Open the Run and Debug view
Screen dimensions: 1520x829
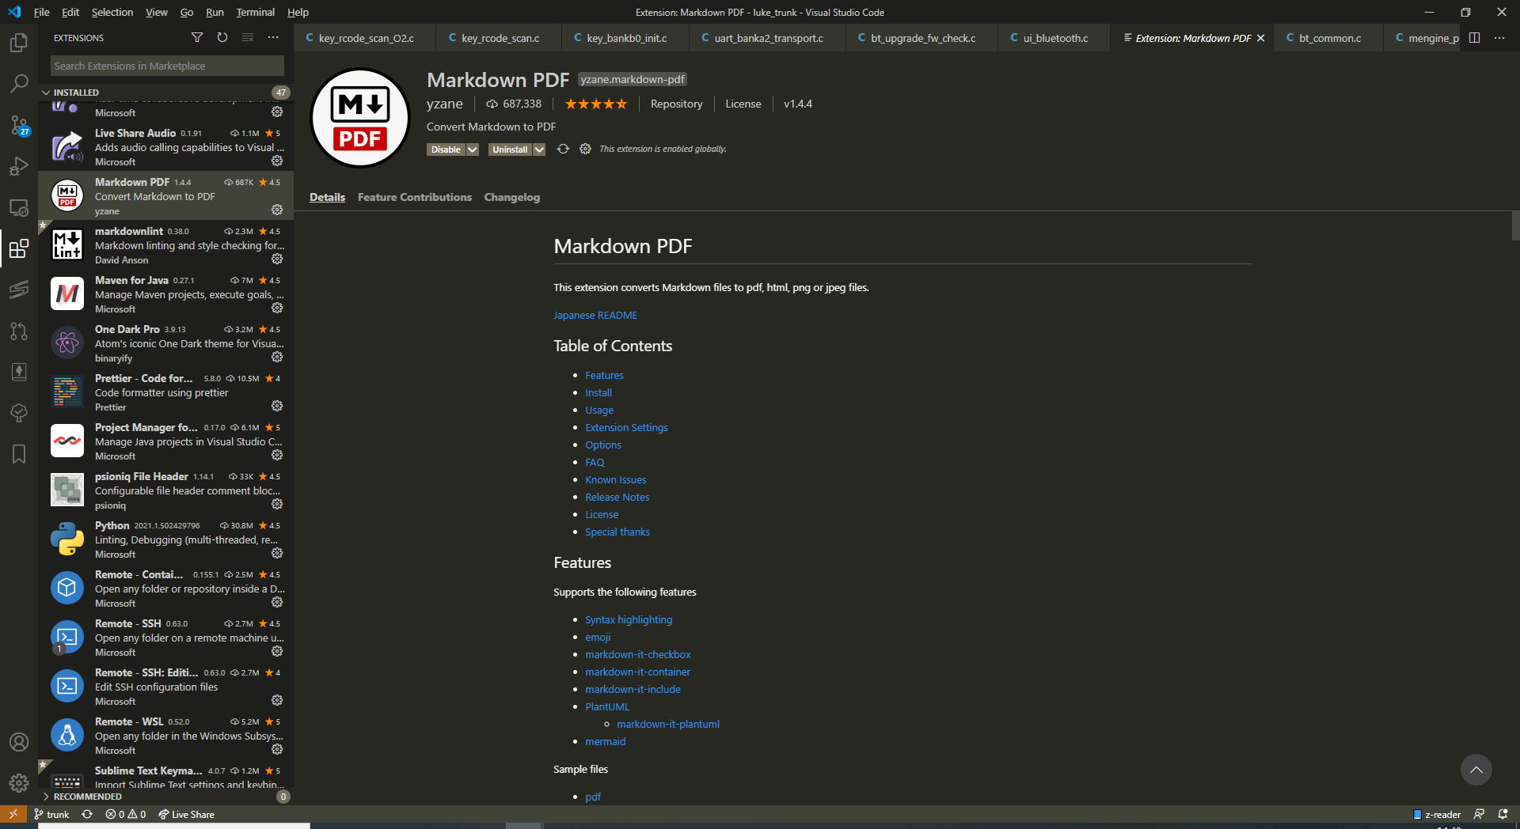[19, 166]
